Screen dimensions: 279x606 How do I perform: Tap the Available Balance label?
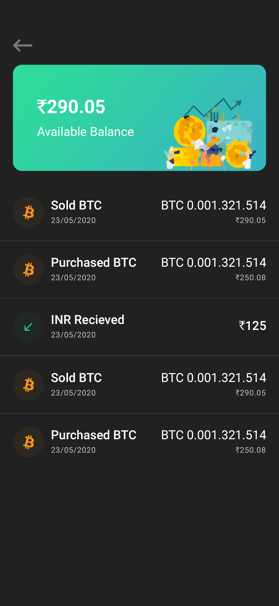click(86, 132)
